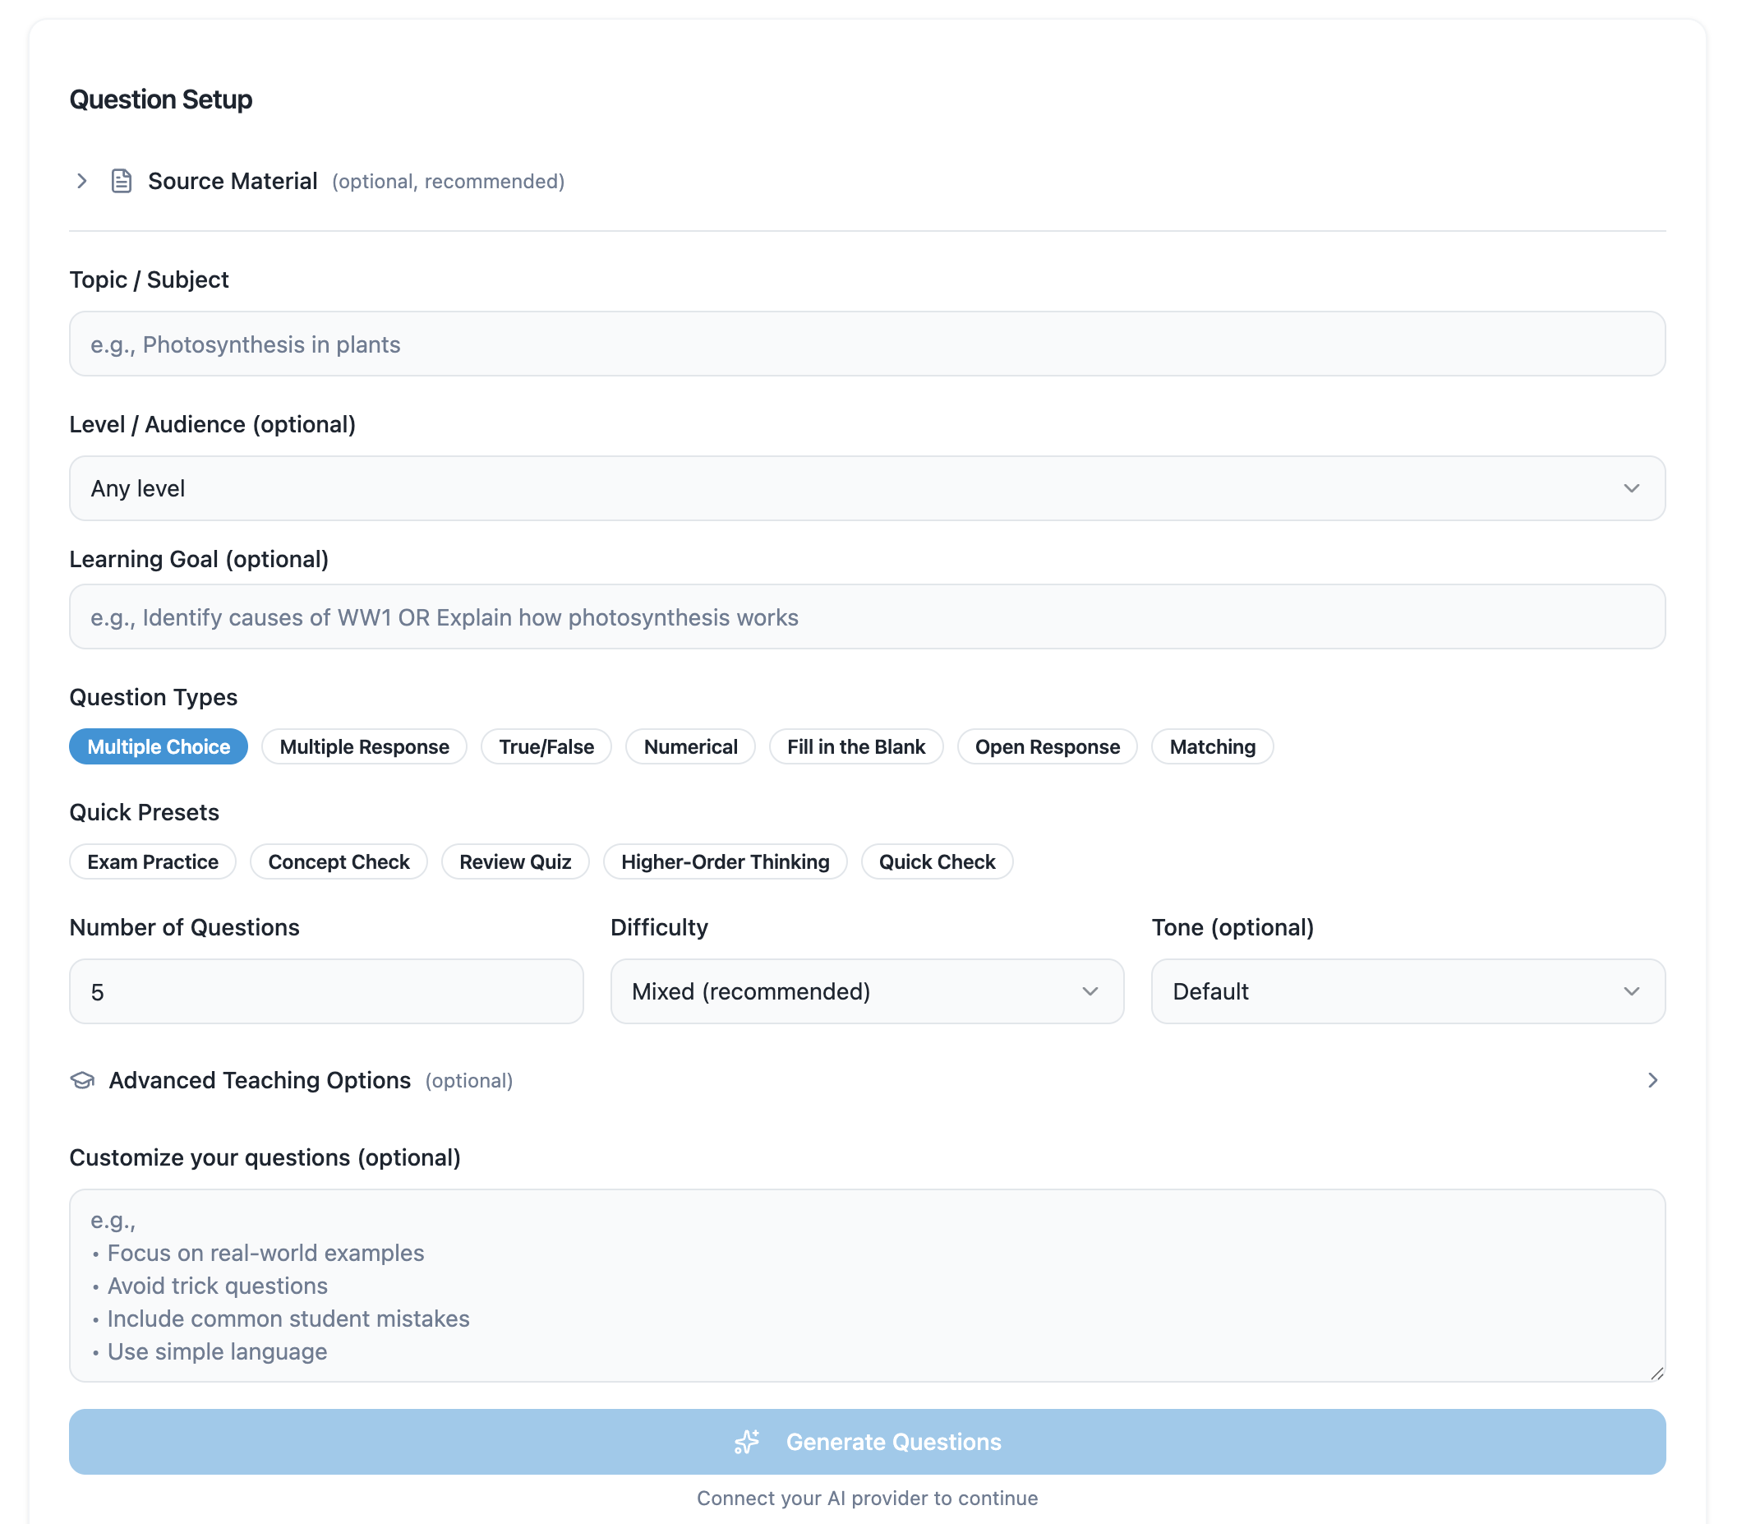Enable the True/False question type
Screen dimensions: 1737x1524
tap(546, 746)
